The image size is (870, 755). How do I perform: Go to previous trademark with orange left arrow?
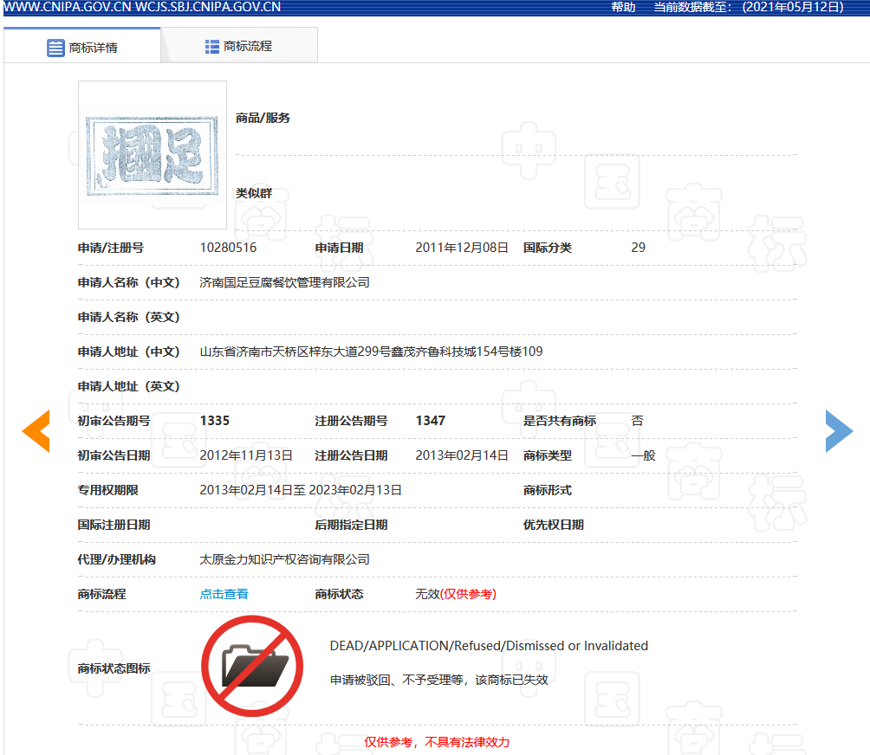point(36,431)
